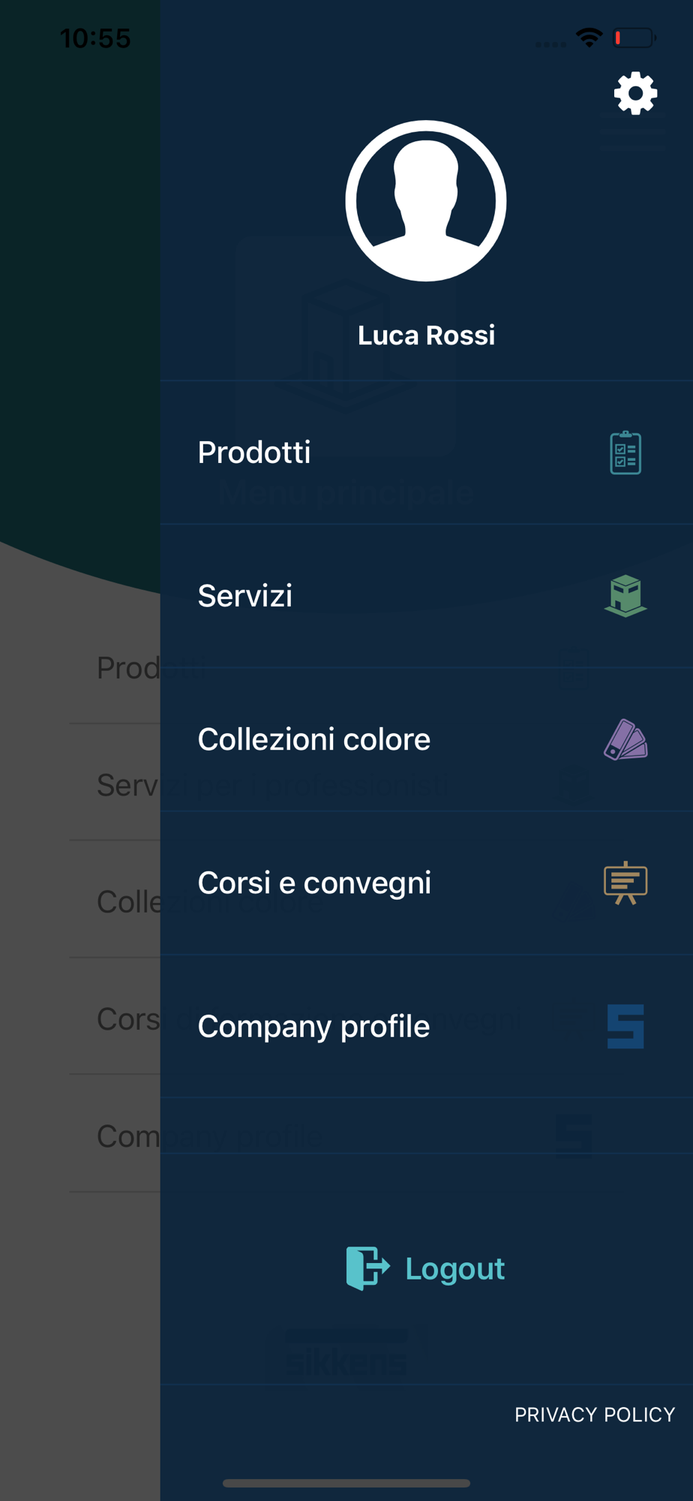Click the green Servizi building icon
This screenshot has height=1501, width=693.
coord(625,596)
